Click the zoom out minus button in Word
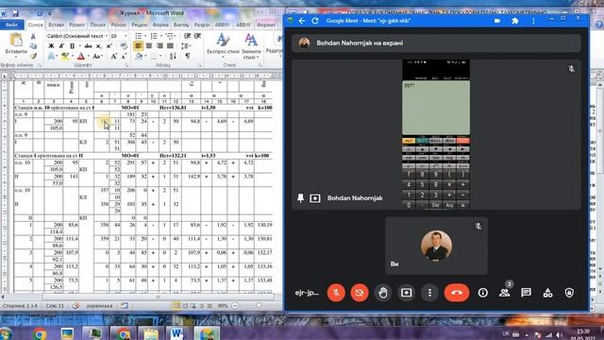 coord(235,306)
